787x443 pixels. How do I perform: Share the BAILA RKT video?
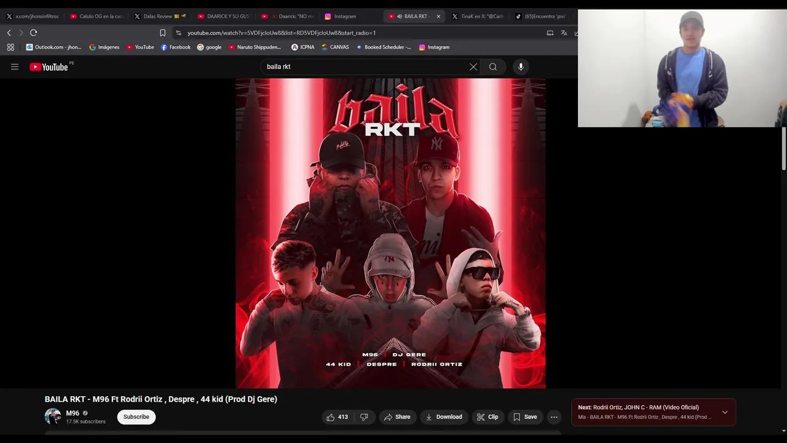[x=397, y=417]
